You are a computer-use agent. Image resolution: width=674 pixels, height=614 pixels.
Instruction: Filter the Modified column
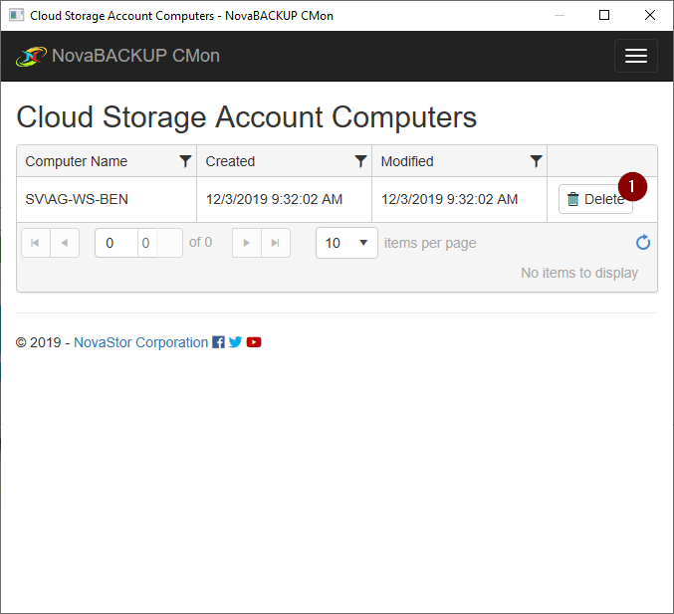click(536, 161)
